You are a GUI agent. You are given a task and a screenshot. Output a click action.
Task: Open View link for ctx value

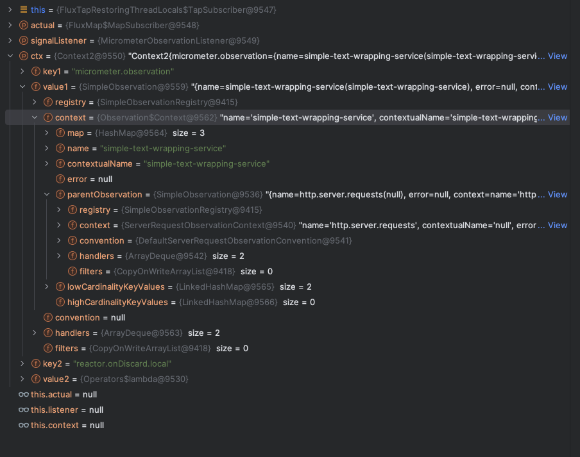coord(558,56)
